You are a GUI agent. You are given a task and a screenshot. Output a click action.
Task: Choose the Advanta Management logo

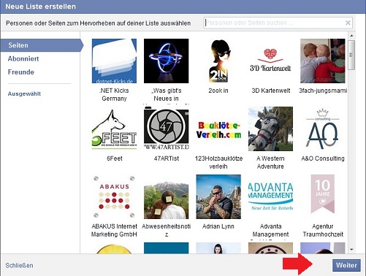click(x=270, y=196)
